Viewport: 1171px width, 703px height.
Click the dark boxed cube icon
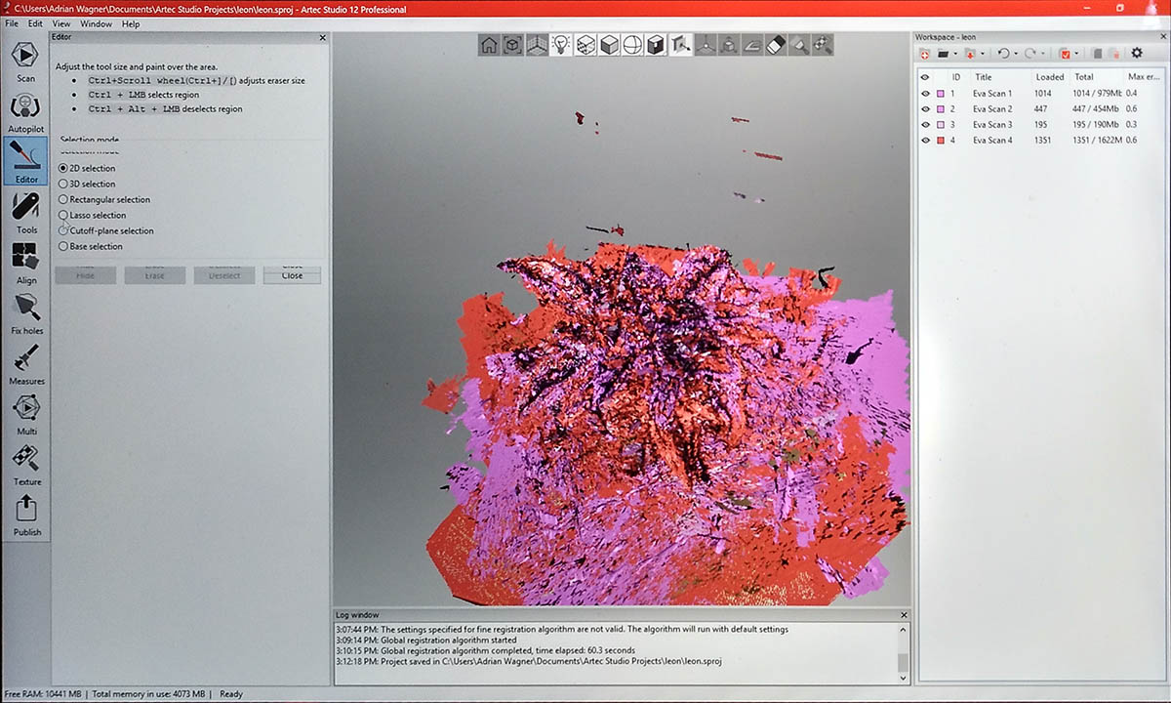[656, 45]
